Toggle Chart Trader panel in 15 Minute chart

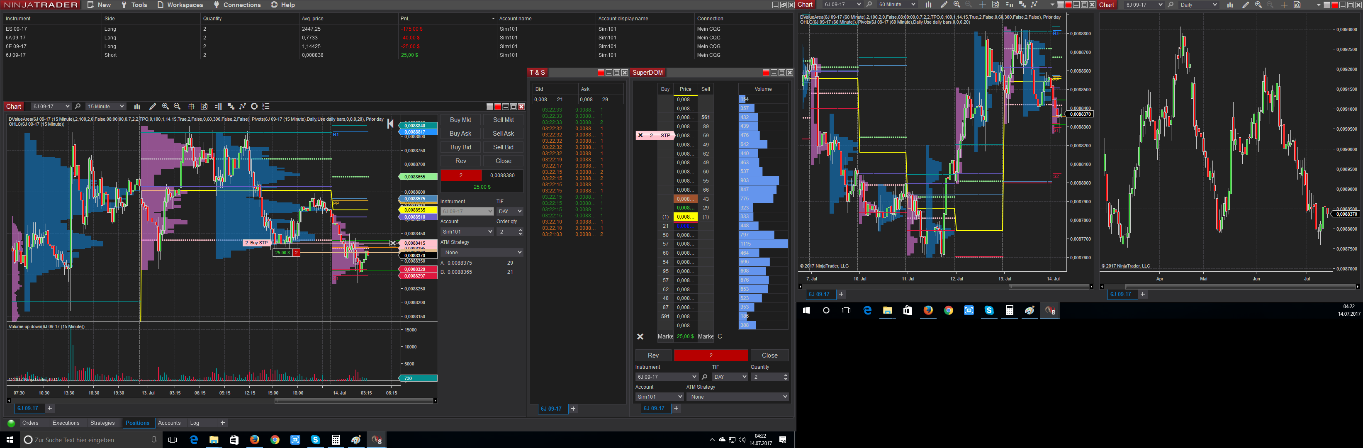(x=218, y=106)
